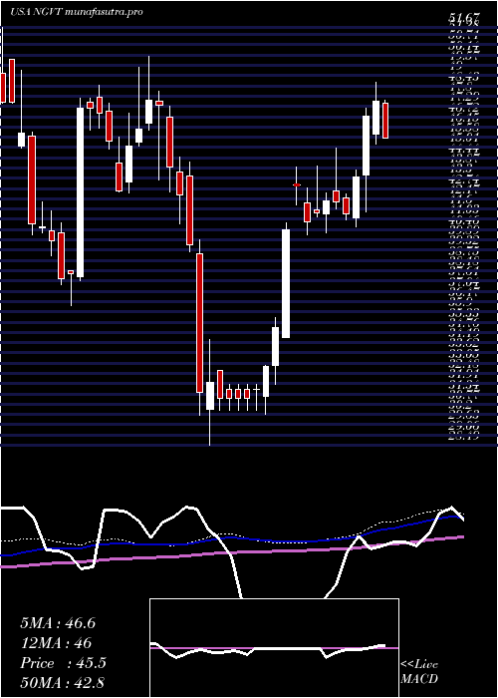Click inside the MACD inset chart
Viewport: 498px width, 698px height.
[274, 648]
